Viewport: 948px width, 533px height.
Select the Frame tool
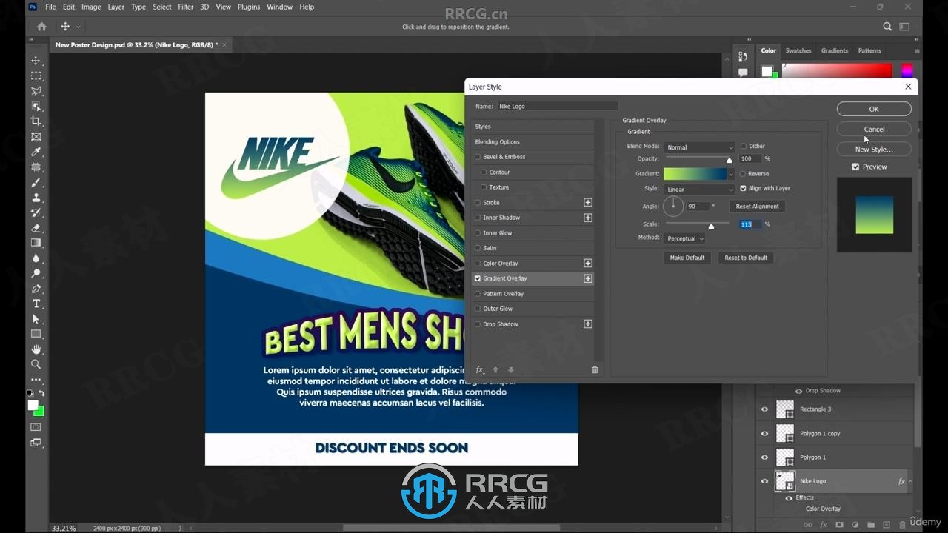[x=36, y=137]
